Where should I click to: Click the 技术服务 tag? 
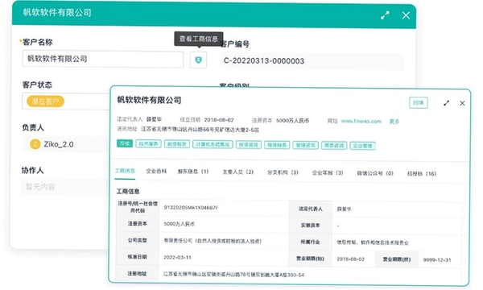click(x=148, y=143)
